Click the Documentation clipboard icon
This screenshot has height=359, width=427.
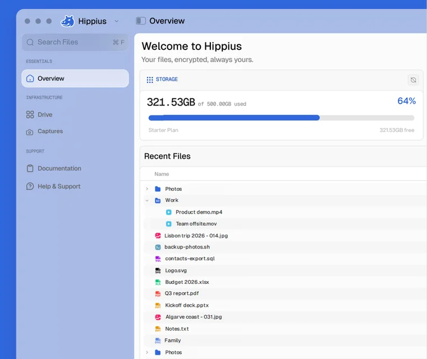(x=30, y=168)
